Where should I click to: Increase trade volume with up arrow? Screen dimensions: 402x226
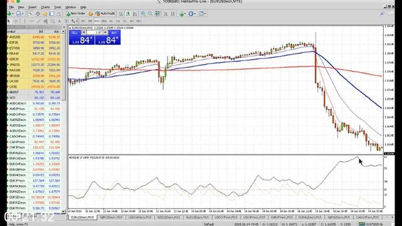106,33
